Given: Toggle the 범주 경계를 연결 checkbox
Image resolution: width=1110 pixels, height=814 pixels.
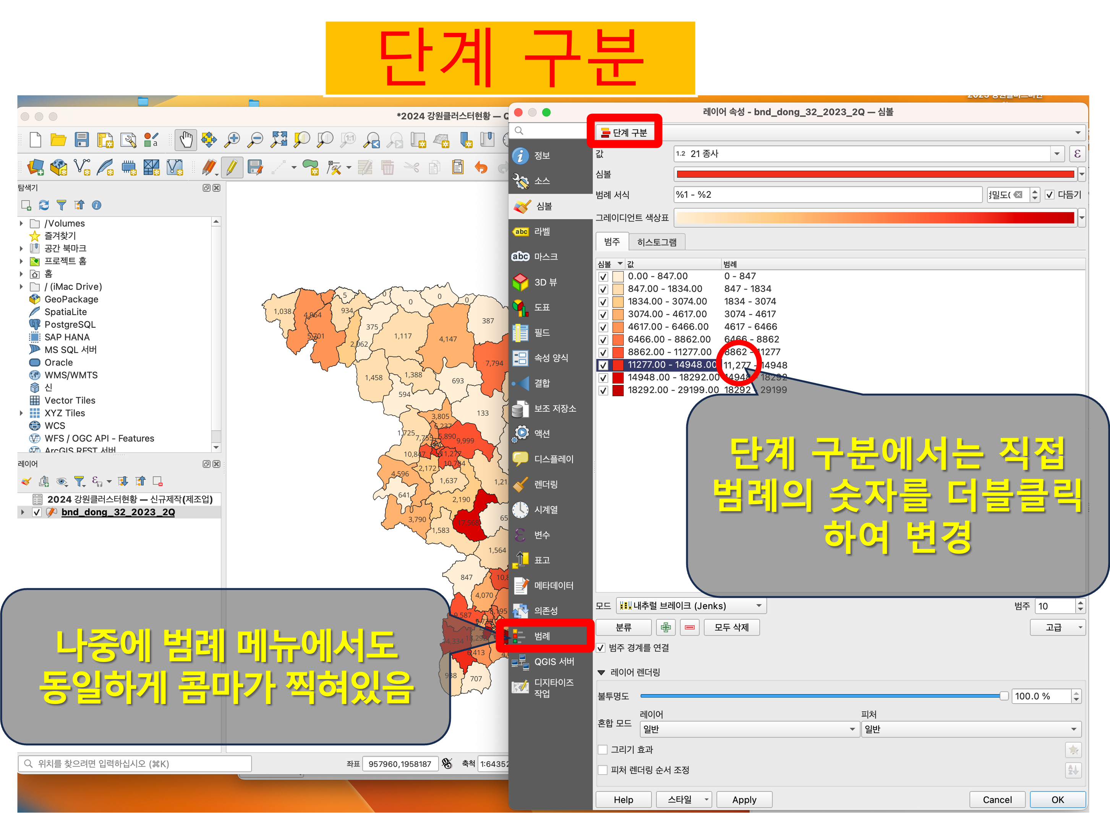Looking at the screenshot, I should [601, 648].
